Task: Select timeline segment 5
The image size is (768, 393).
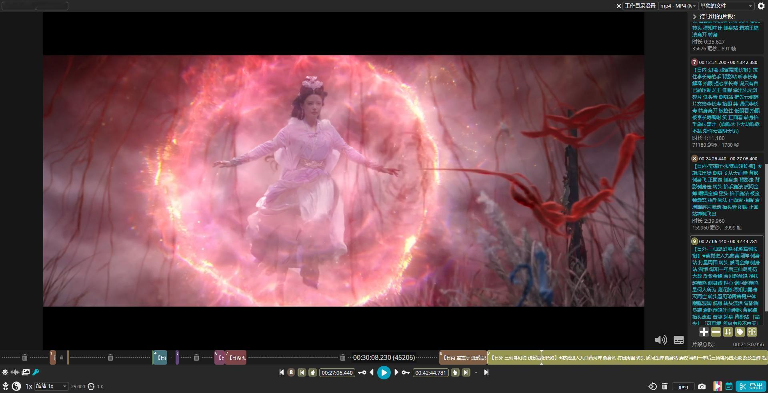Action: 177,357
